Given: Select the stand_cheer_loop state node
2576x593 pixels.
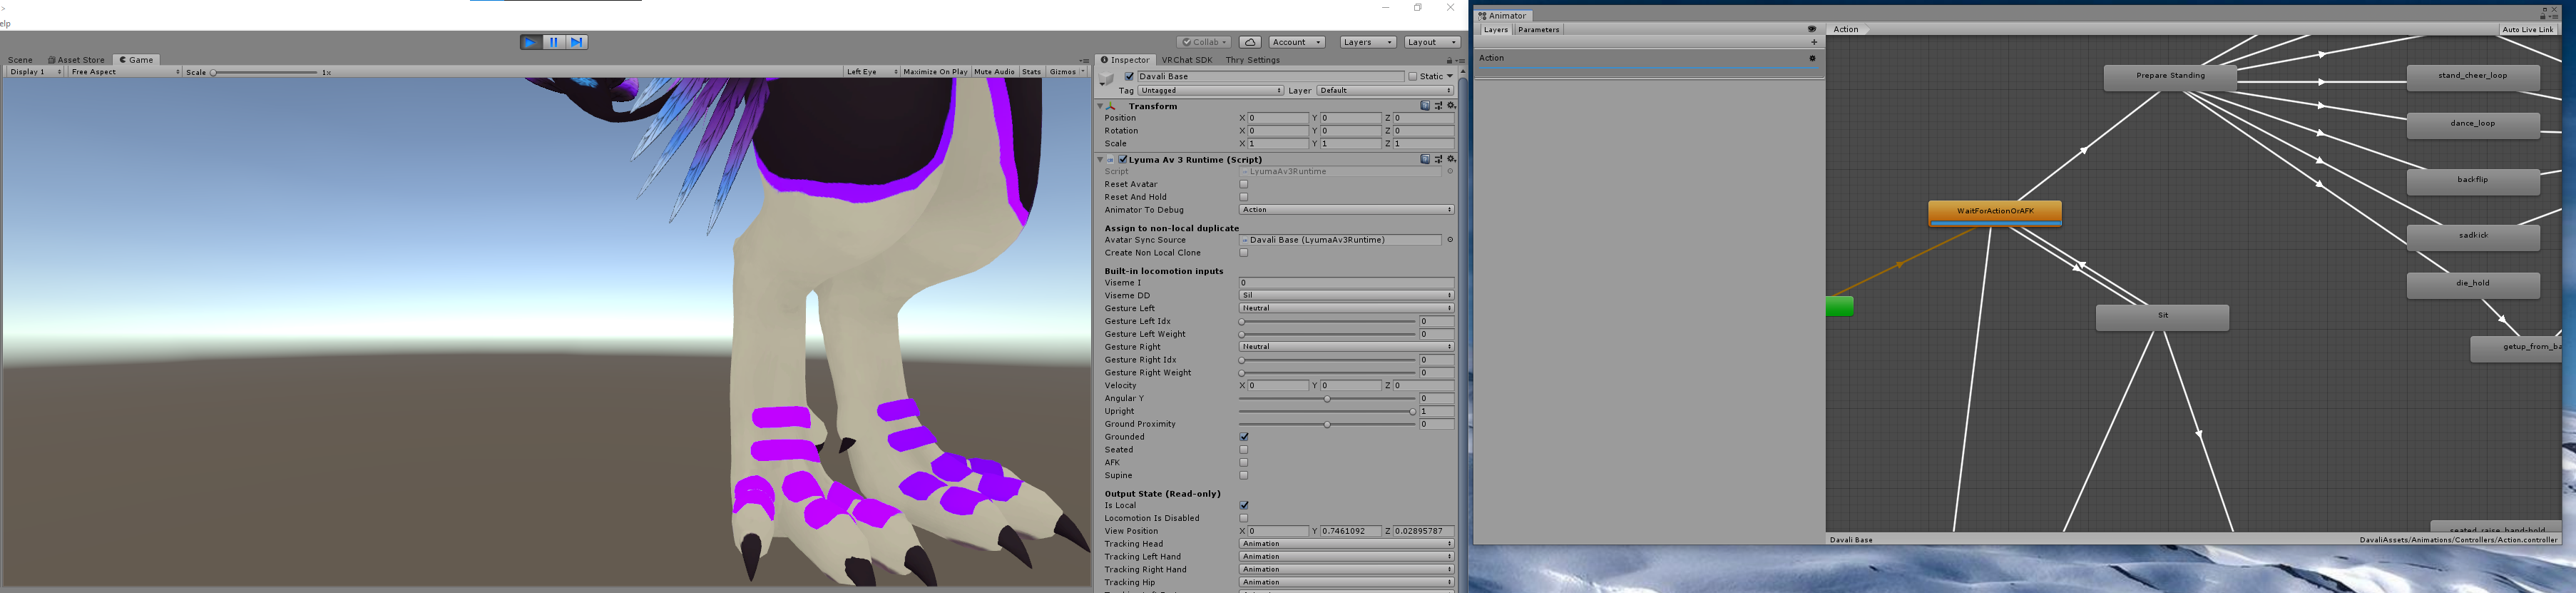Looking at the screenshot, I should tap(2473, 77).
